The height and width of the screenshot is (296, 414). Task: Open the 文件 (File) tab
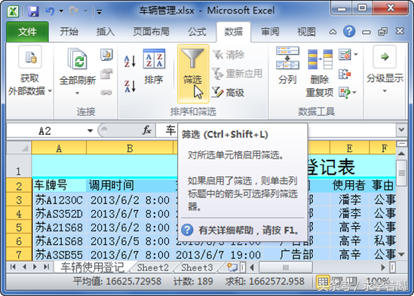pos(27,32)
